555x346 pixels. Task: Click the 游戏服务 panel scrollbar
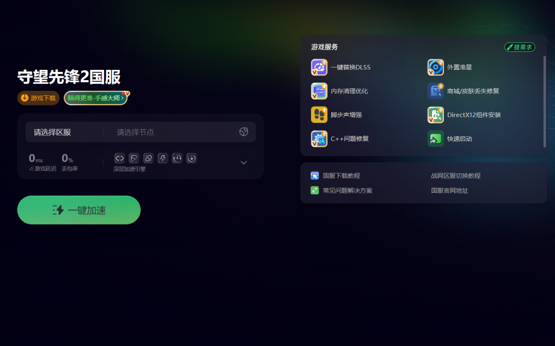click(x=544, y=102)
